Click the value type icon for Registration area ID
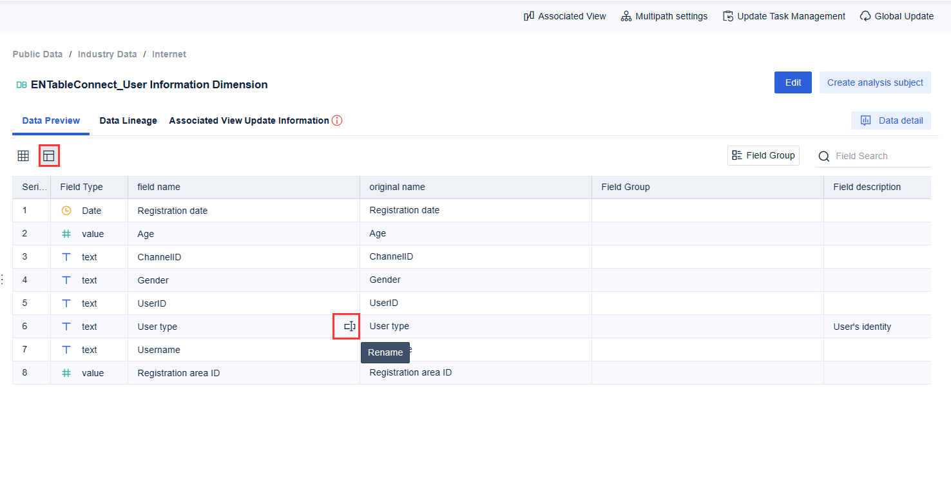951x487 pixels. click(66, 373)
